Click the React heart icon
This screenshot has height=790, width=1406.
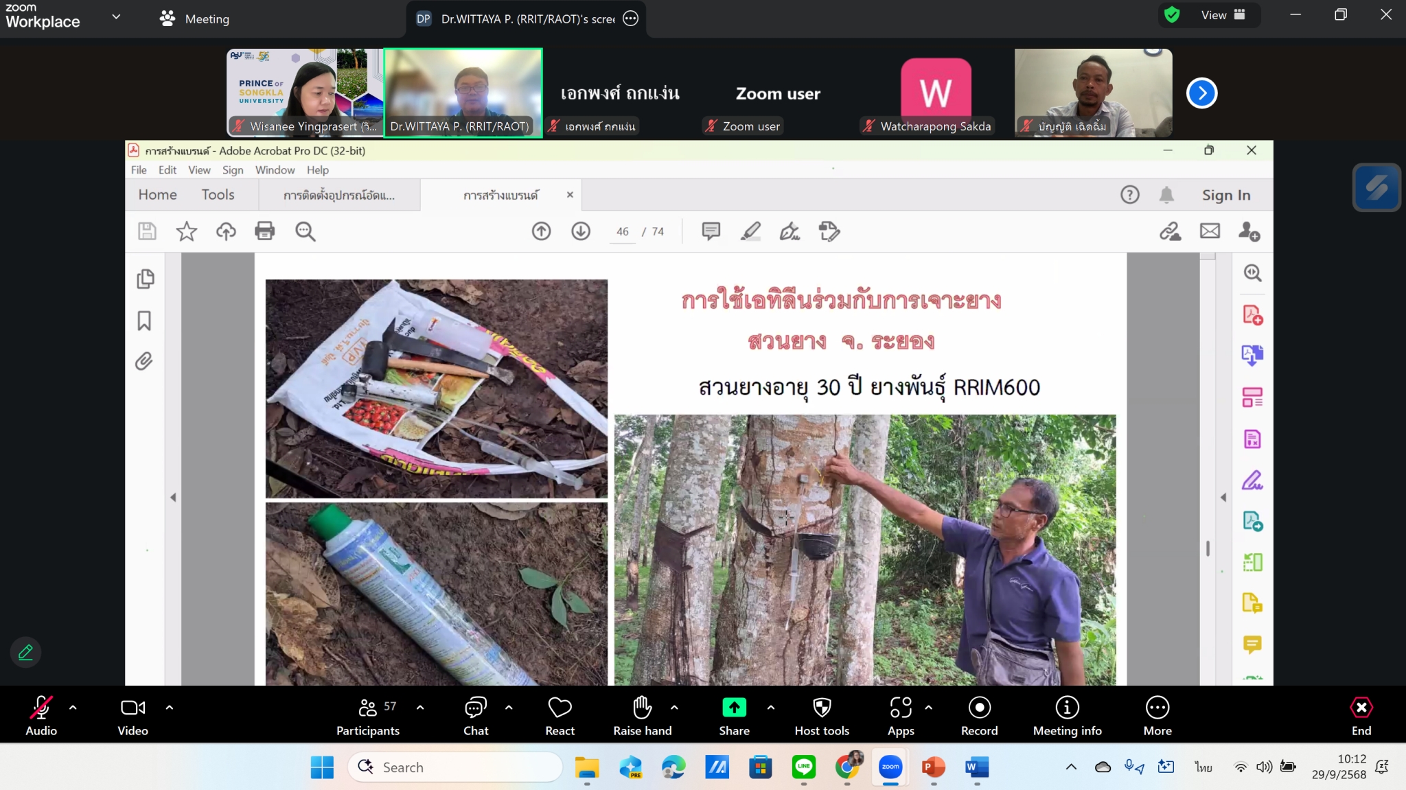pos(560,708)
